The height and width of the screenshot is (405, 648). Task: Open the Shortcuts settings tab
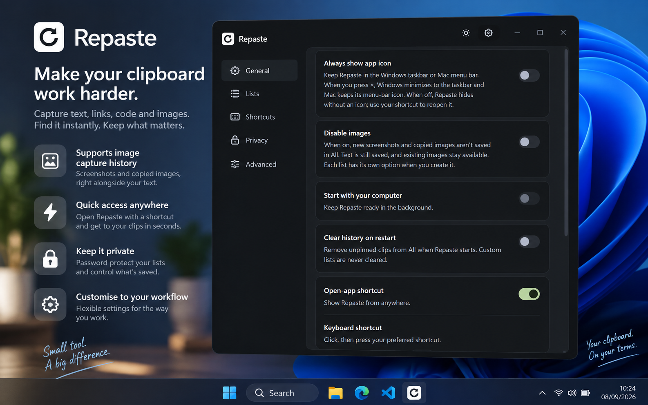point(259,117)
